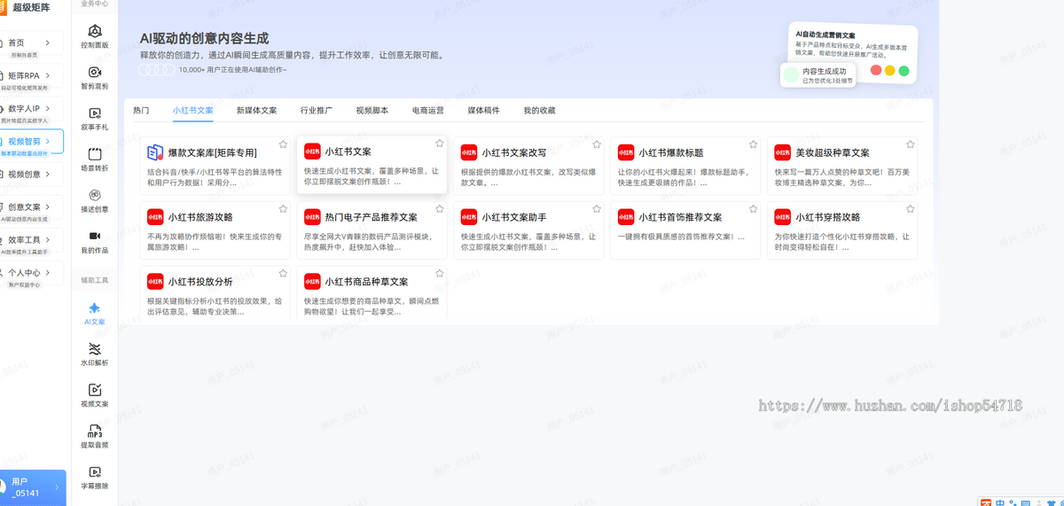
Task: Toggle the favorite star on 小红书文案改写
Action: tap(597, 144)
